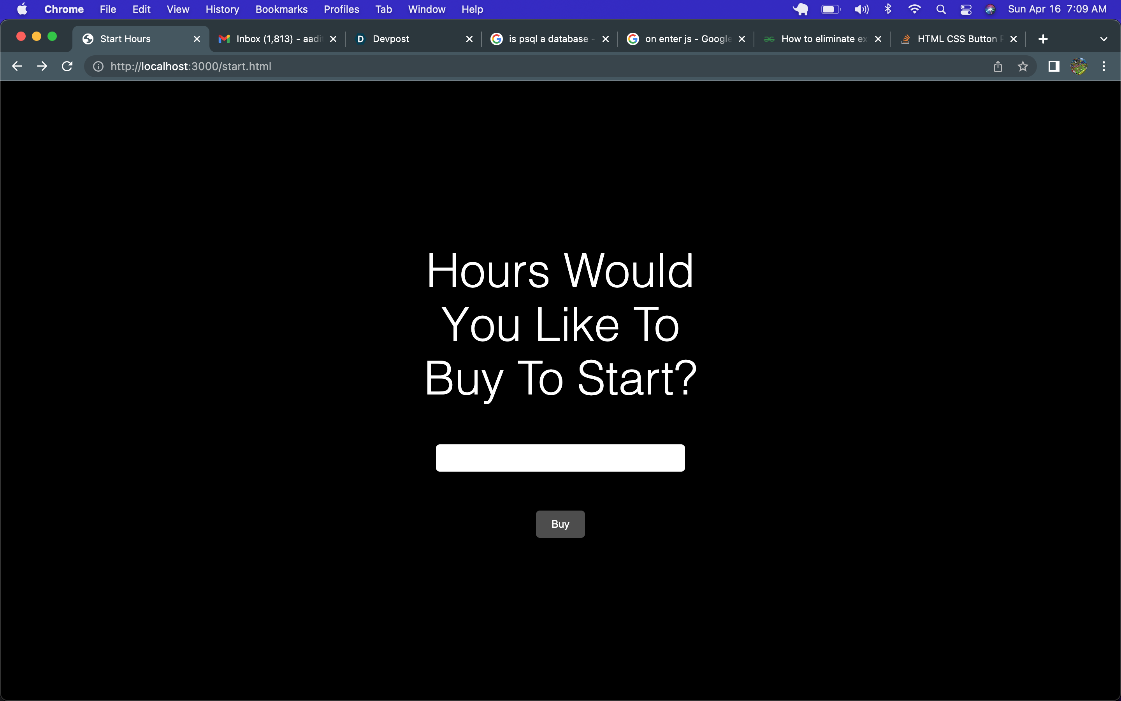The height and width of the screenshot is (701, 1121).
Task: Toggle the browser side panel
Action: [1054, 66]
